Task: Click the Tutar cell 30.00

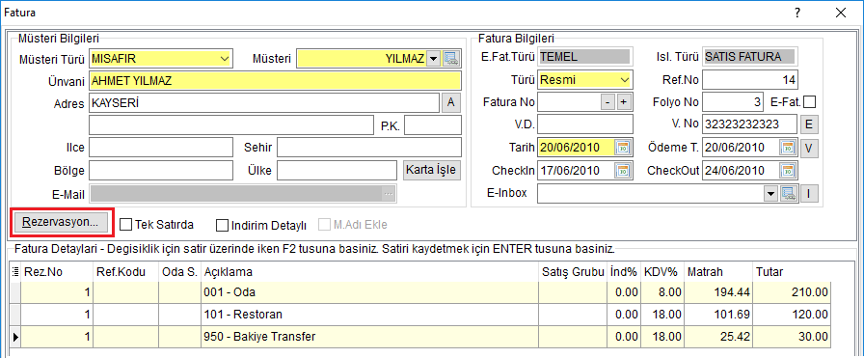Action: (x=791, y=337)
